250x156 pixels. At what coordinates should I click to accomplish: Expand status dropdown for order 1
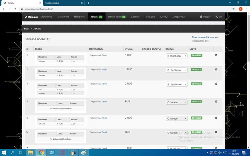176,56
